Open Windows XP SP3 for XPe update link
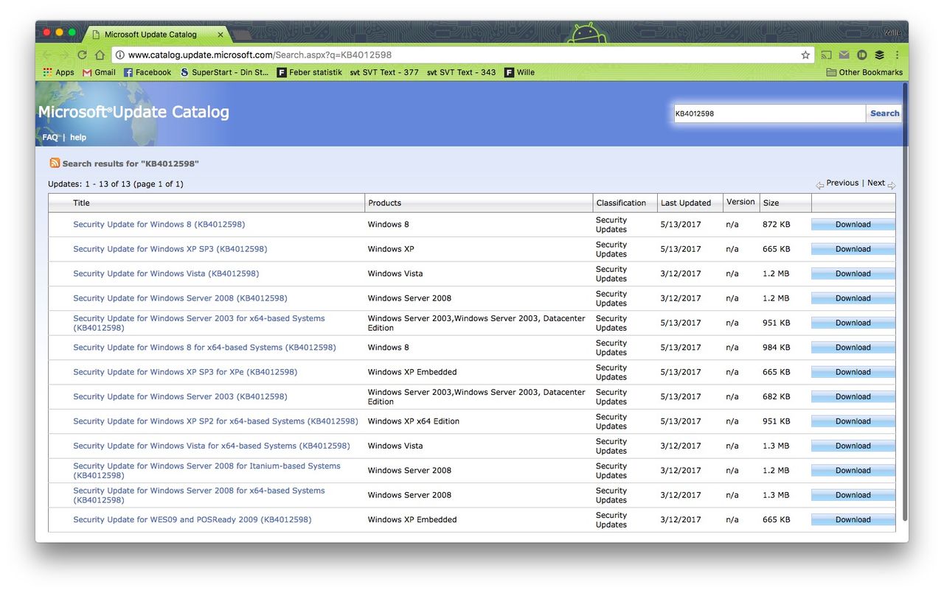Viewport: 944px width, 593px height. pyautogui.click(x=185, y=372)
